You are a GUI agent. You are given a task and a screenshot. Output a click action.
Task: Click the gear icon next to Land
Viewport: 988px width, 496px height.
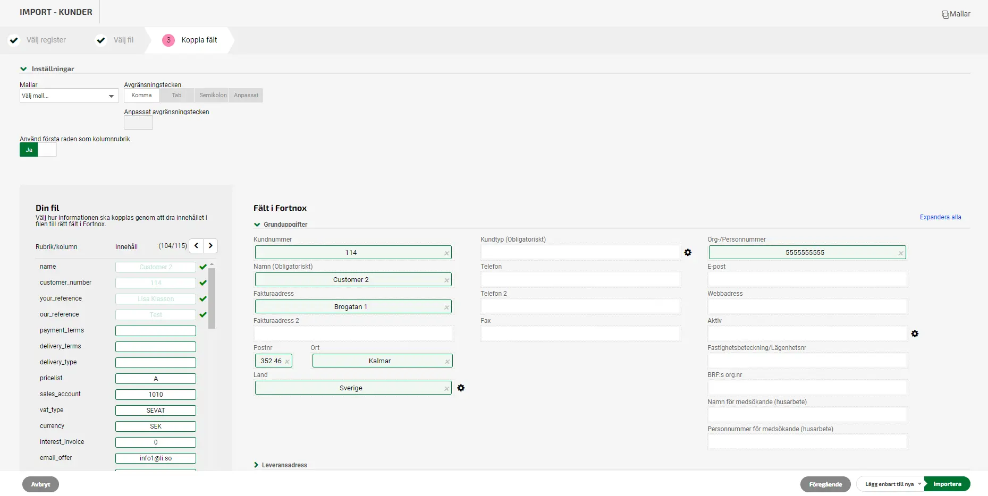click(461, 388)
